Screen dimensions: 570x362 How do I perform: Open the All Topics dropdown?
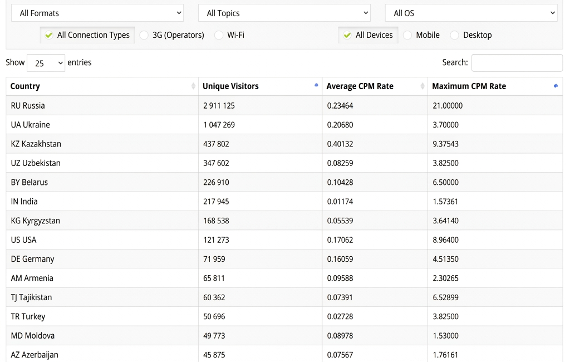pyautogui.click(x=284, y=13)
